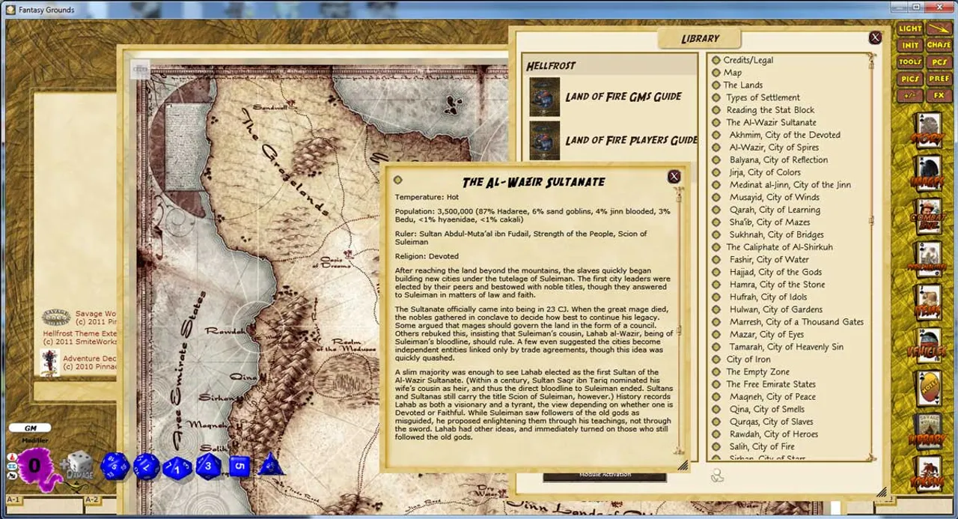Select the blue d6 die

click(x=239, y=467)
